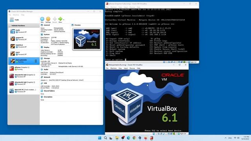Open network and volume quick settings
This screenshot has width=251, height=141.
tap(236, 138)
